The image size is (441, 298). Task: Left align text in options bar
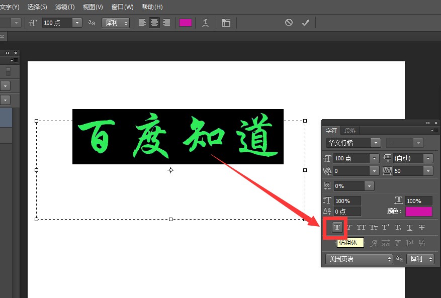[x=142, y=23]
